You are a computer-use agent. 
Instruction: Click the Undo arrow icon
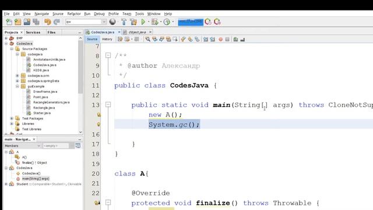tap(48, 22)
